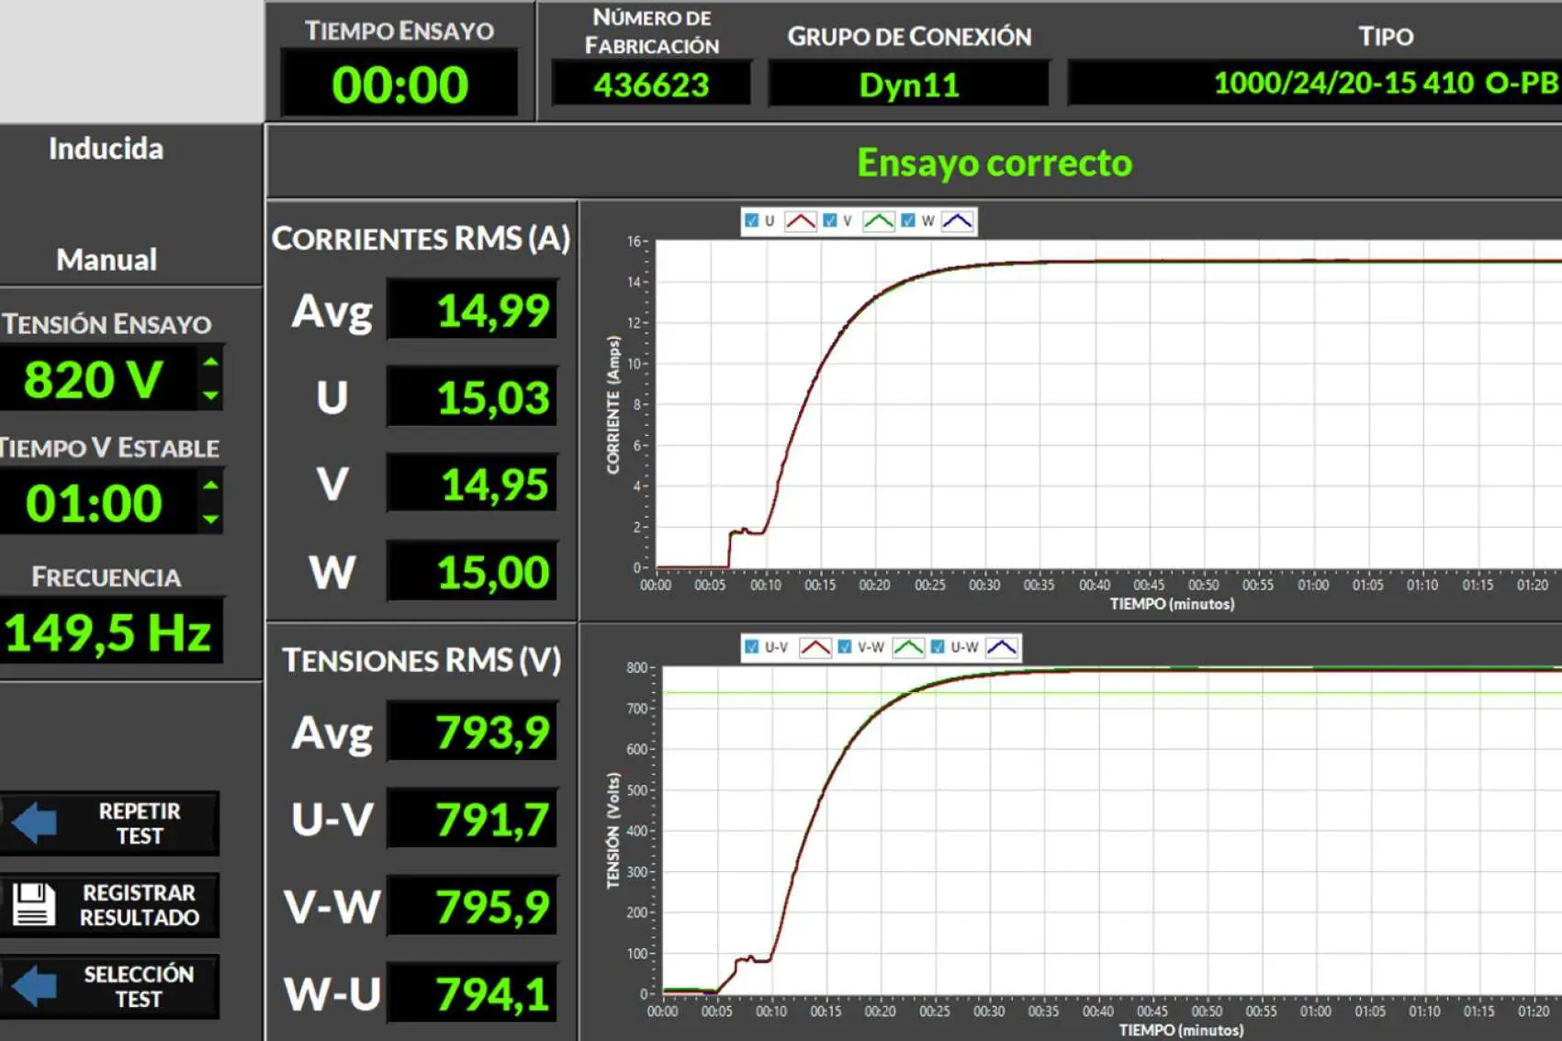Click the red U plot line icon
1562x1041 pixels.
[x=801, y=221]
